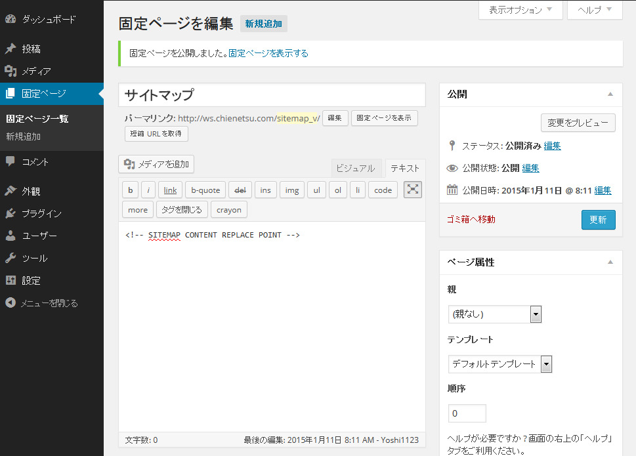The image size is (636, 456).
Task: Switch to the ビジュアル editor tab
Action: [x=356, y=168]
